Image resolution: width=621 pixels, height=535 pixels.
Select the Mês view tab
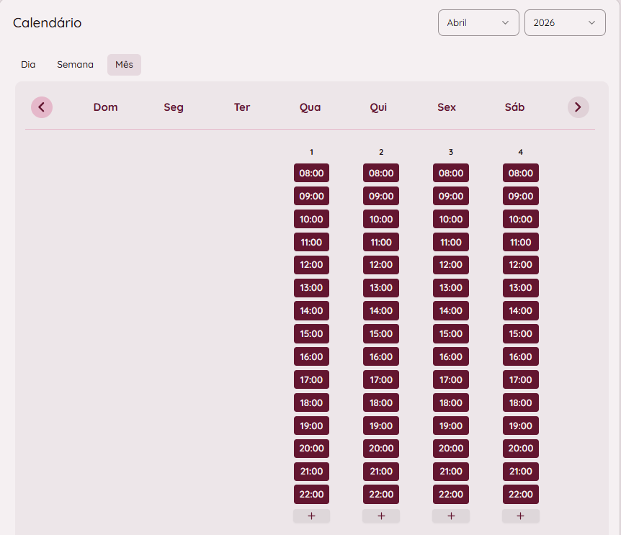[124, 65]
